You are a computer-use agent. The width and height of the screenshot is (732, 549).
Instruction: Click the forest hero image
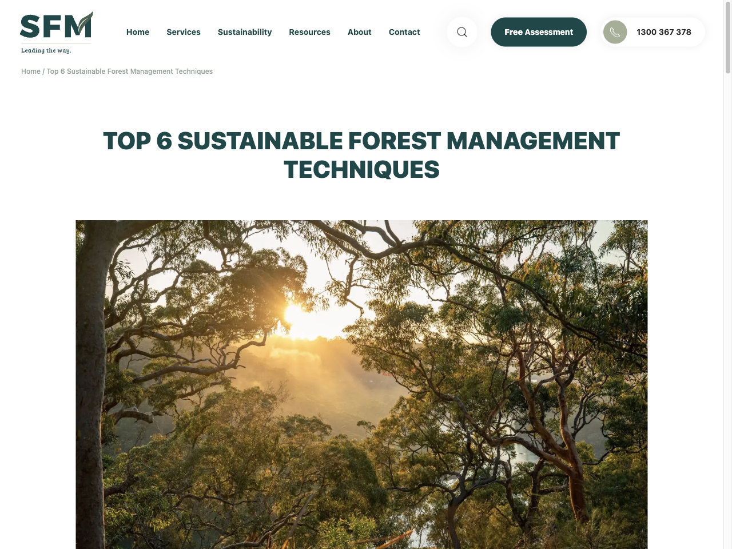[x=361, y=383]
